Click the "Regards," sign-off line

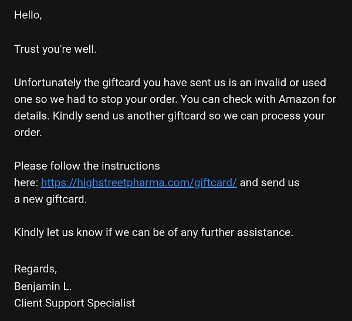click(35, 269)
